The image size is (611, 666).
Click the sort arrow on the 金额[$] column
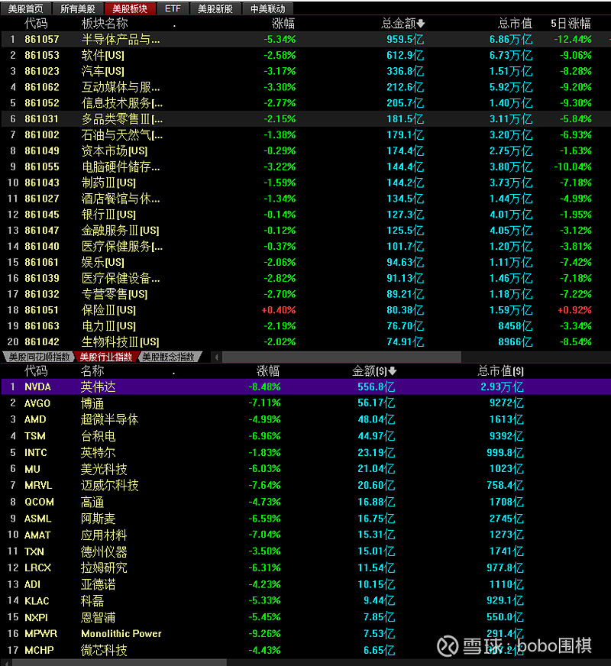tap(393, 370)
